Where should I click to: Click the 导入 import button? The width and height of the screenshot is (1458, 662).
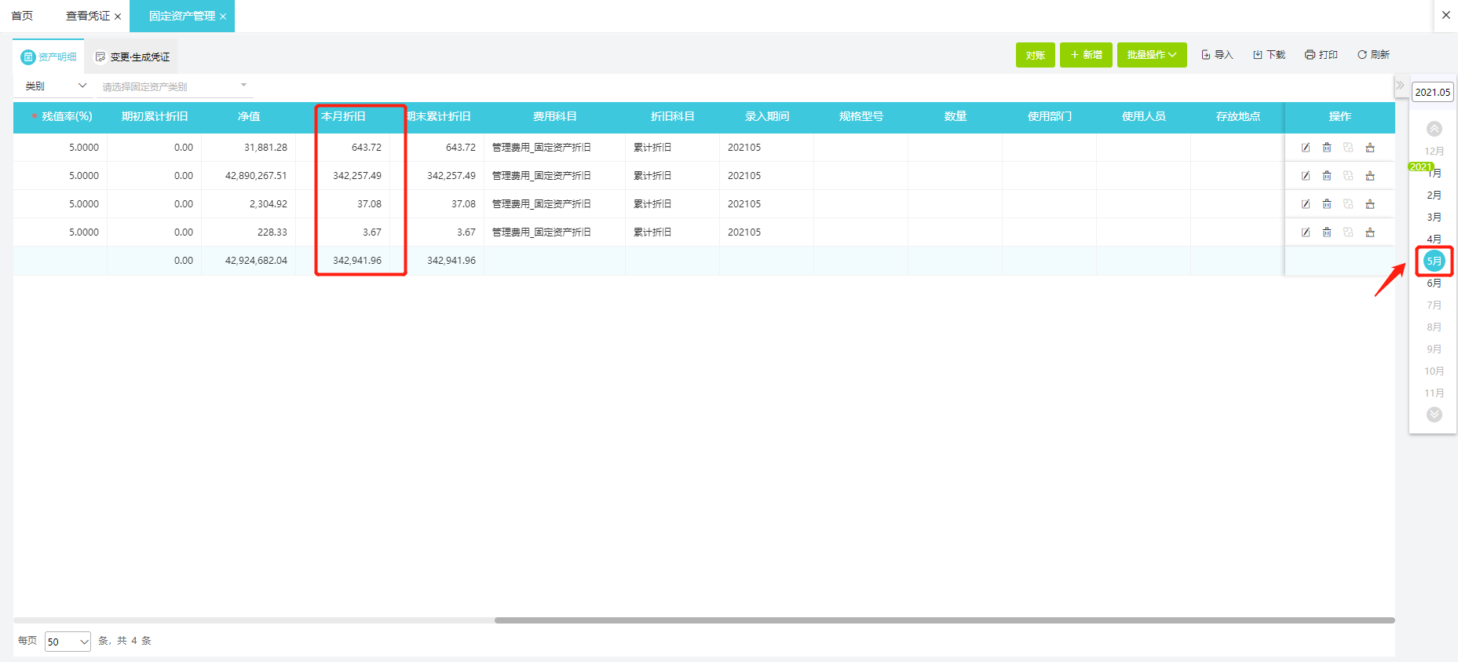pyautogui.click(x=1217, y=55)
